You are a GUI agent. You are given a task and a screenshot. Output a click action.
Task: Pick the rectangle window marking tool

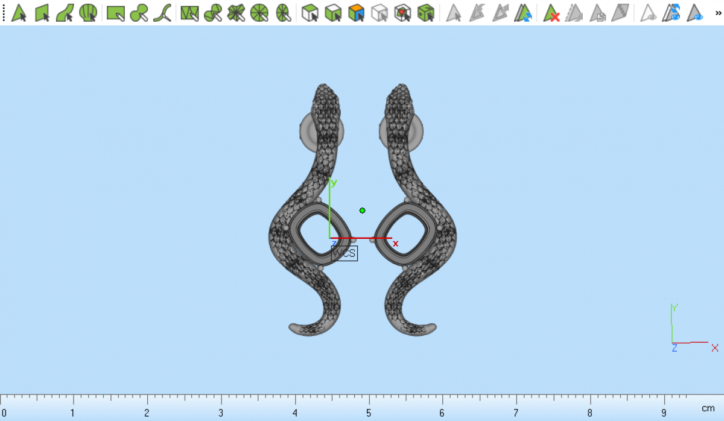pyautogui.click(x=115, y=13)
